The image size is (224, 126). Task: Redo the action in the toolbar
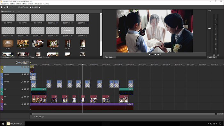[15, 7]
